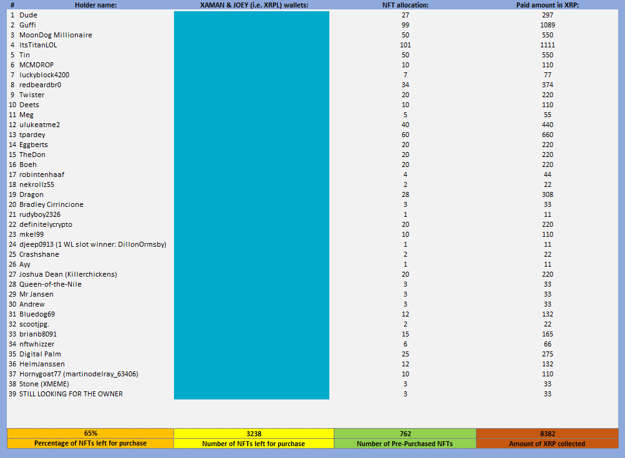Select the cell 'Bradley Cirrincione'
Viewport: 625px width, 458px height.
(x=51, y=204)
